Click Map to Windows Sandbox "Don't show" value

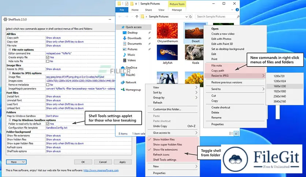(x=52, y=116)
